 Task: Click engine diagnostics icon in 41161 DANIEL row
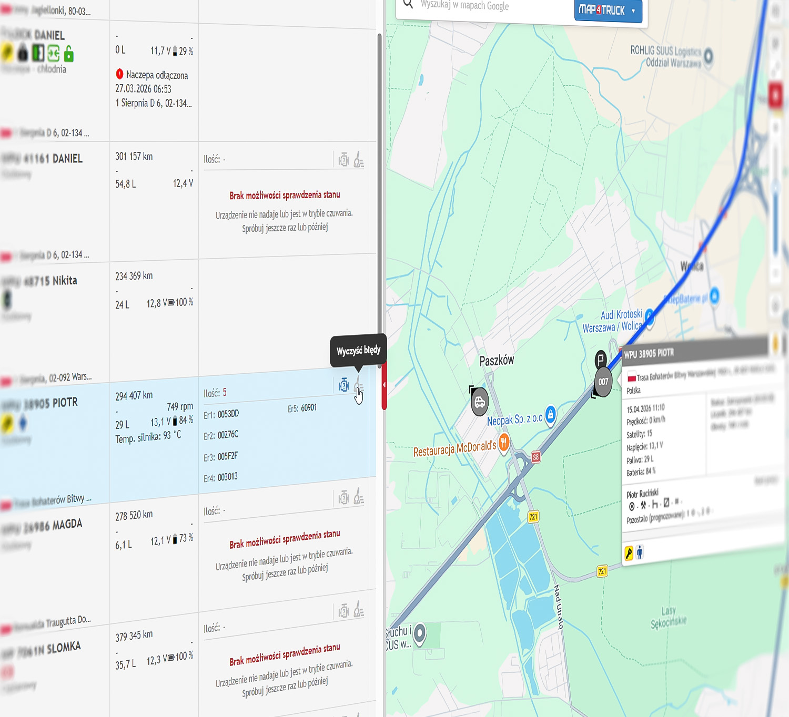[x=343, y=159]
